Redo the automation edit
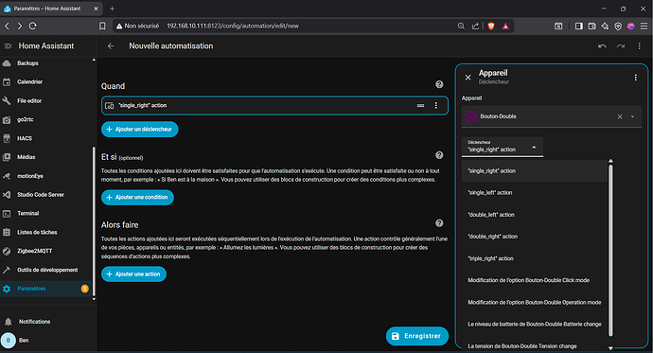Screen dimensions: 653x353 [621, 46]
